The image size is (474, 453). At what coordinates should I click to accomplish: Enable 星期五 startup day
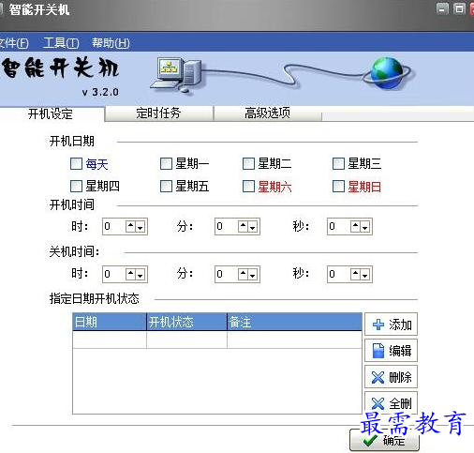pyautogui.click(x=166, y=186)
